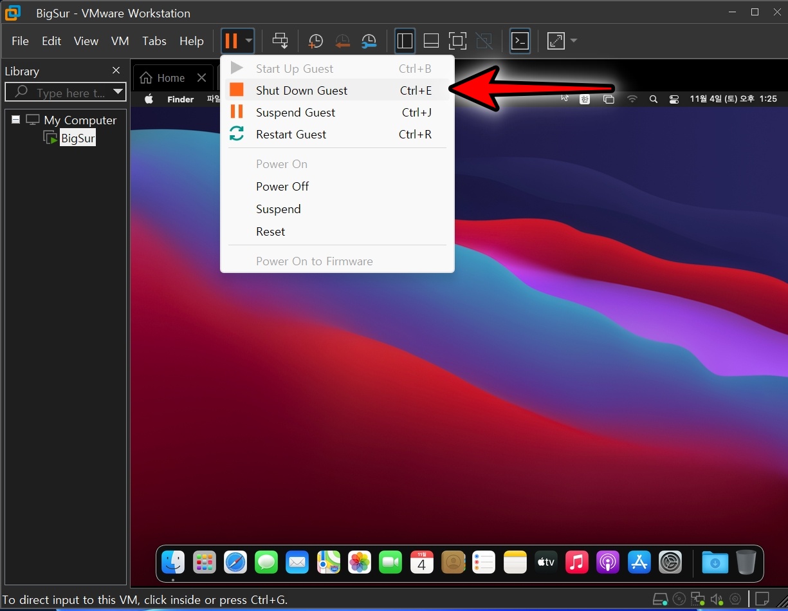Open App Store from the Dock
Viewport: 788px width, 611px height.
639,563
